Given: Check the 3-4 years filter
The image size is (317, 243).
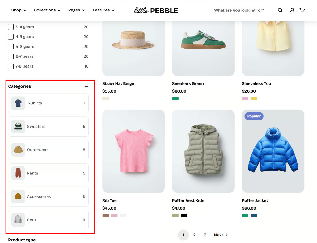Looking at the screenshot, I should pyautogui.click(x=11, y=27).
